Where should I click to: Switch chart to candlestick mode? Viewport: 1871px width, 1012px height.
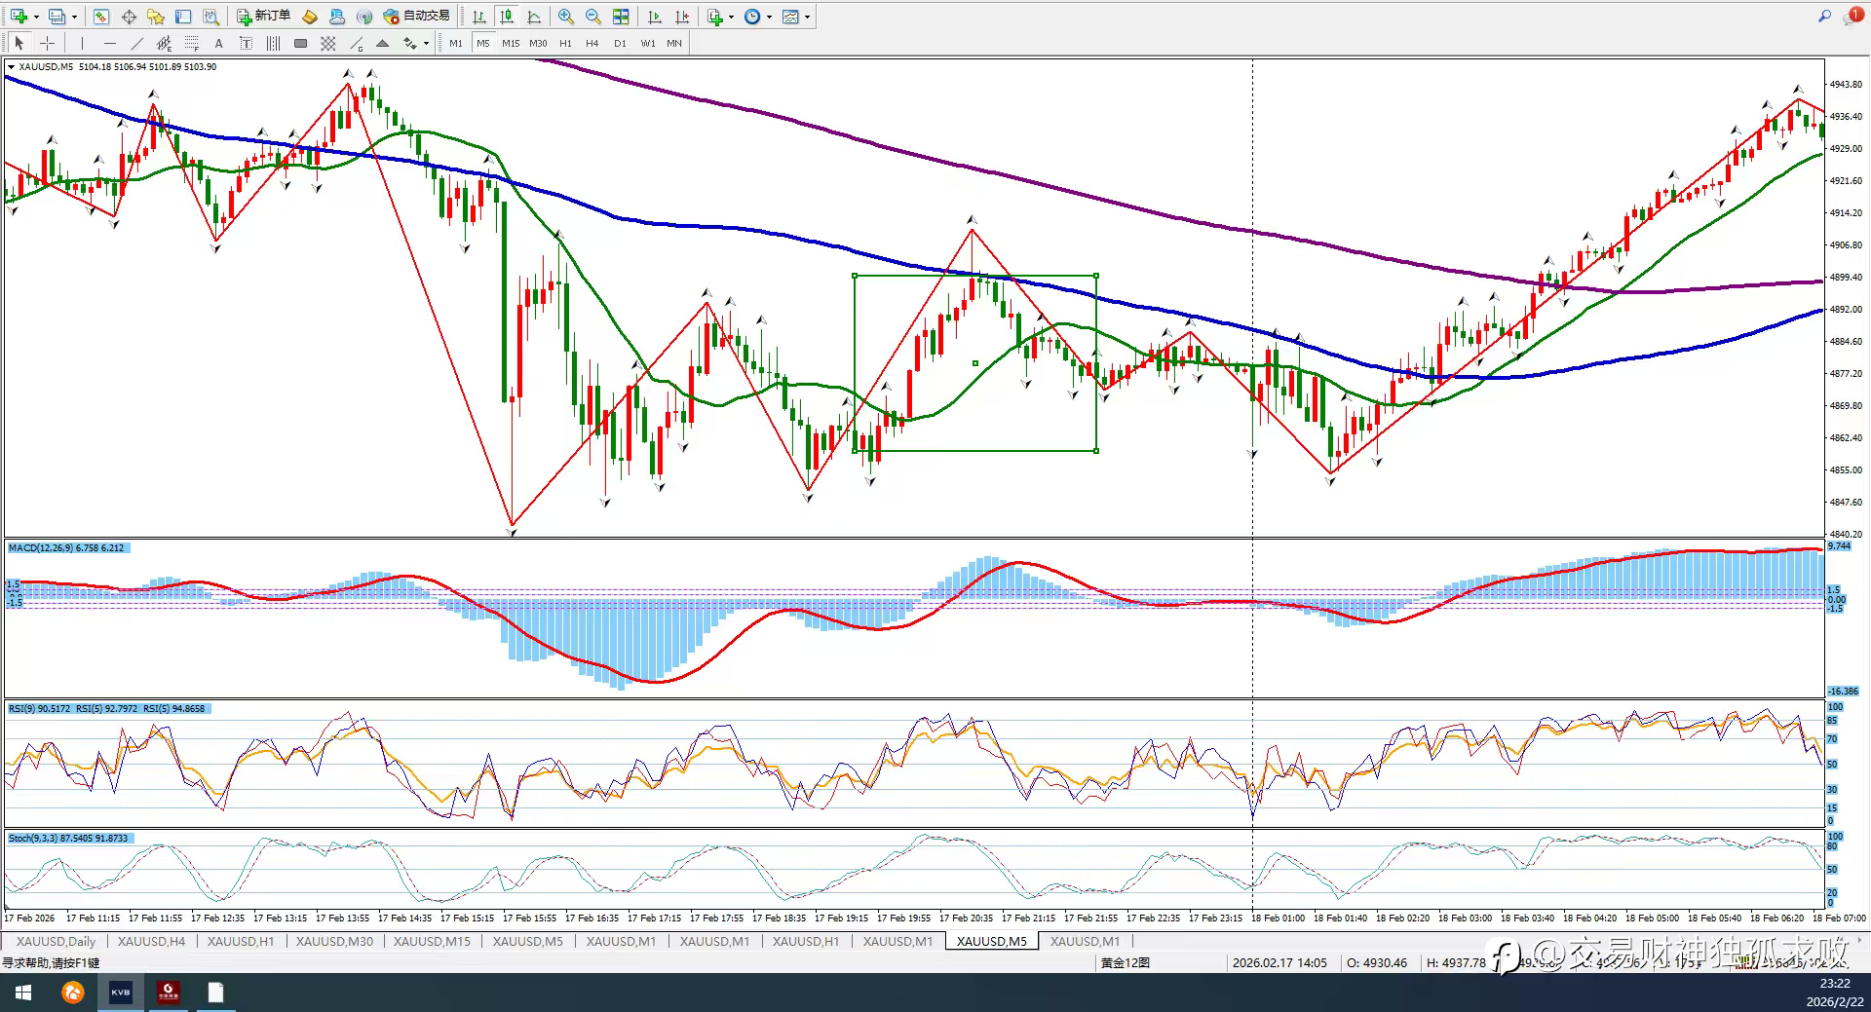(507, 17)
